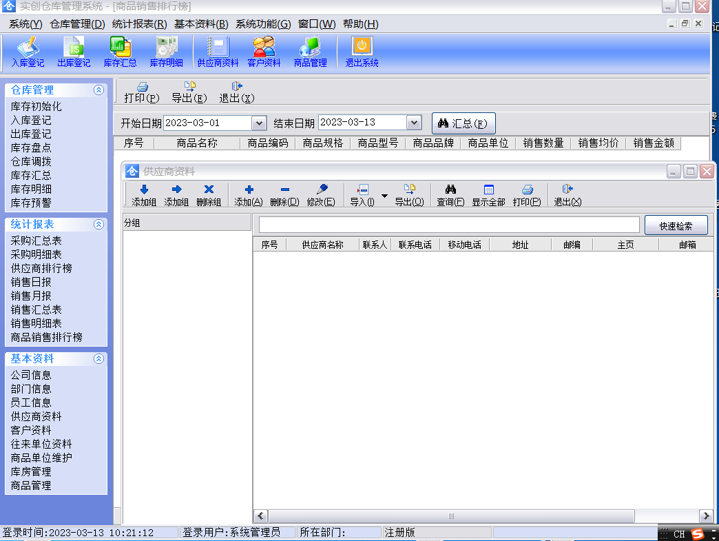Print the sales ranking report 打印(P)
This screenshot has height=541, width=719.
click(x=142, y=92)
